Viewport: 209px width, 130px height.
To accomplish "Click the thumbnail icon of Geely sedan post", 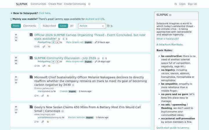I will [31, 107].
